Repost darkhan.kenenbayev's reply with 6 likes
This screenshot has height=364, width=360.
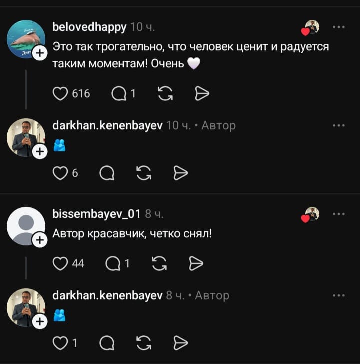[x=144, y=173]
